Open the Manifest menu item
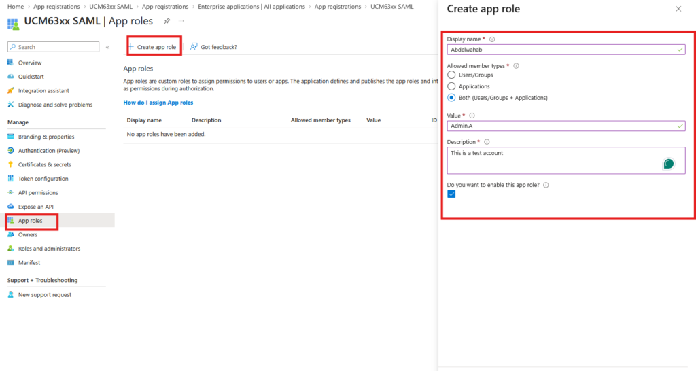Viewport: 696px width, 371px height. (x=29, y=263)
